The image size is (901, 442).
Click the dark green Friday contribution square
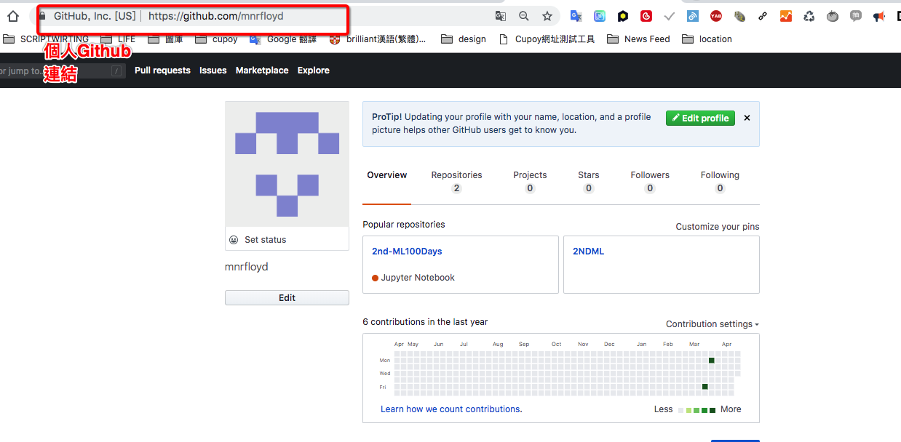pos(705,387)
